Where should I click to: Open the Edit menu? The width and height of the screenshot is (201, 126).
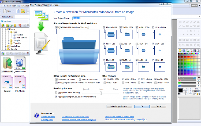coord(9,6)
